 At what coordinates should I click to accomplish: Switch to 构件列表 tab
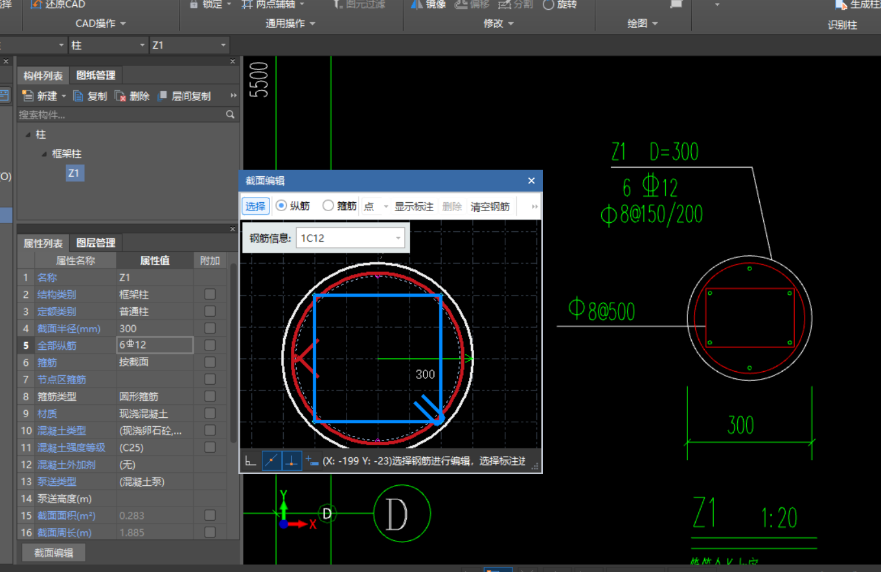coord(43,76)
